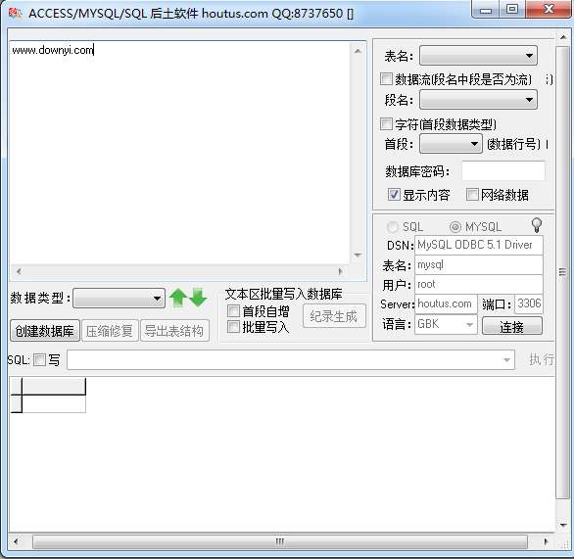Enable the 数据流 checkbox
The image size is (574, 559).
pyautogui.click(x=386, y=79)
